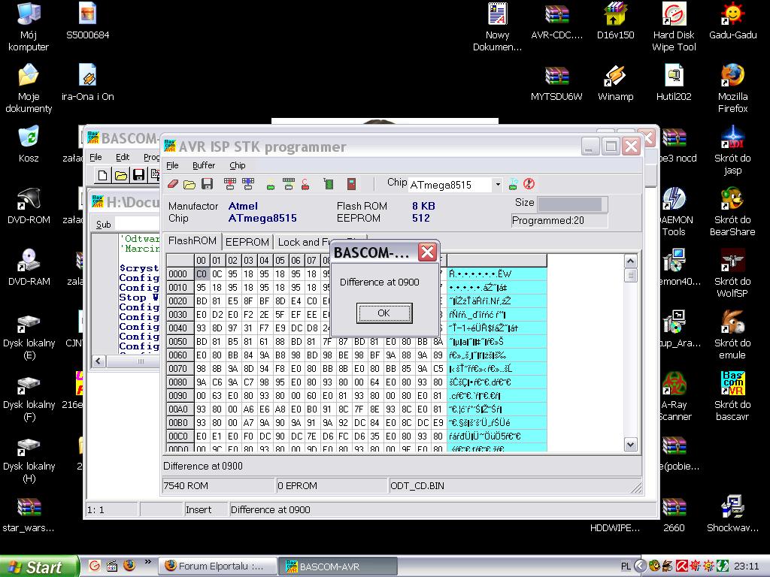Expand the Chip ATmega8515 dropdown arrow
Viewport: 770px width, 577px height.
(498, 185)
